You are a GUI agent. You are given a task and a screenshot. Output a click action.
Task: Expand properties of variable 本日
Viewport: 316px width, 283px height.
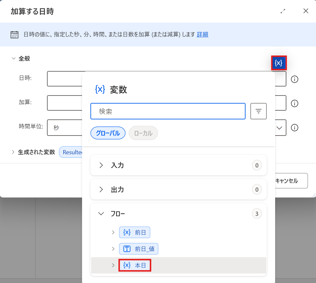(113, 265)
